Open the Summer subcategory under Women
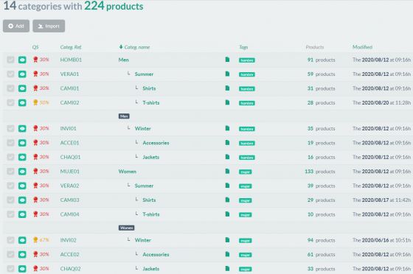 [x=144, y=186]
